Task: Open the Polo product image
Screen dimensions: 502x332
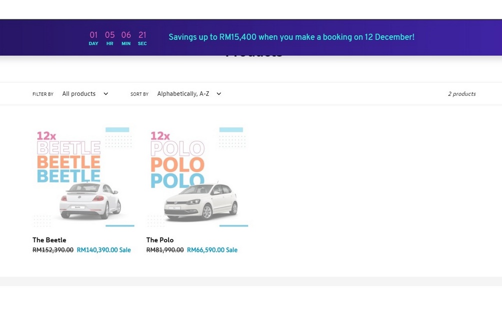Action: 197,177
